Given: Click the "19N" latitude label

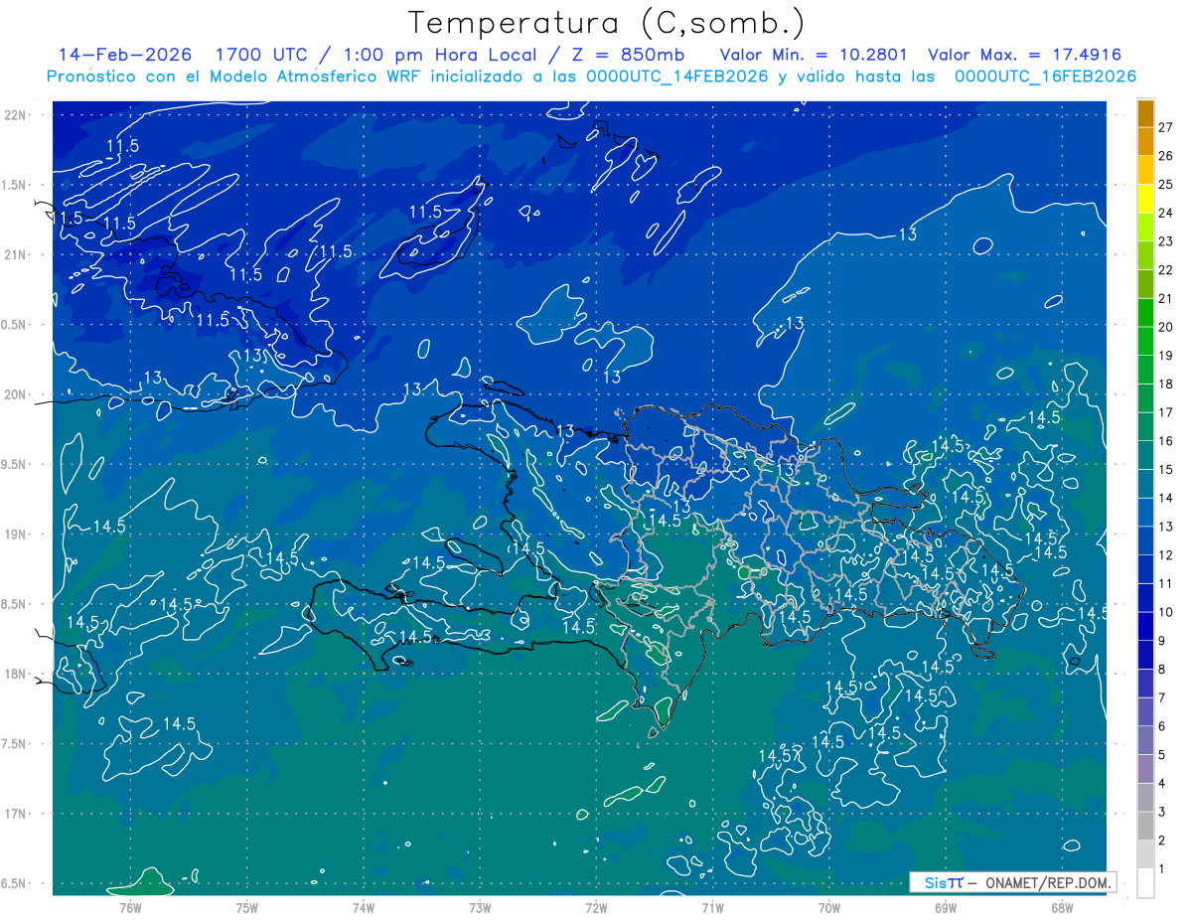Looking at the screenshot, I should click(15, 534).
